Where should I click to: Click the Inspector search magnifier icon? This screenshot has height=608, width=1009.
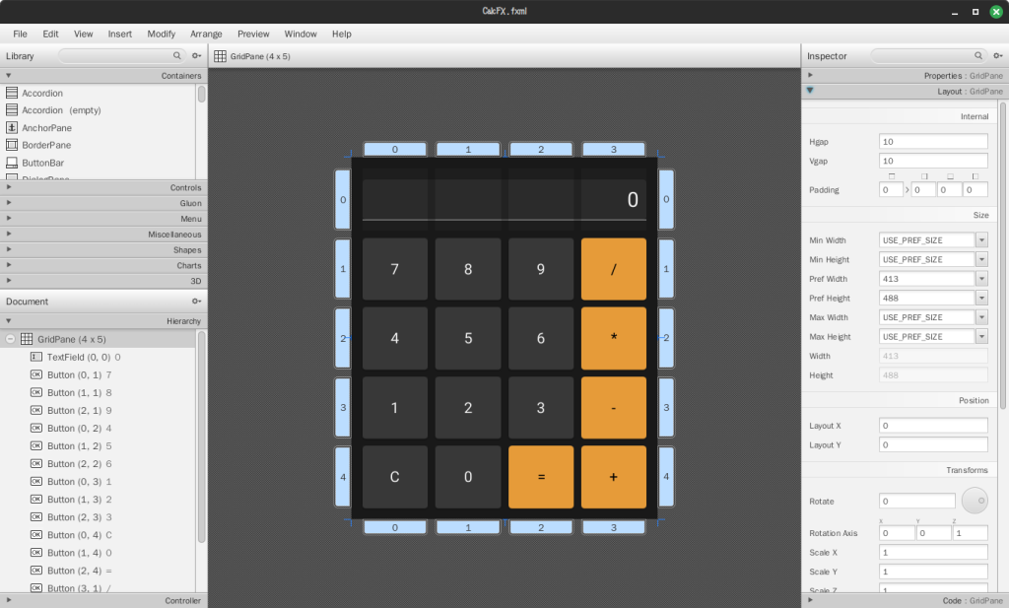978,56
